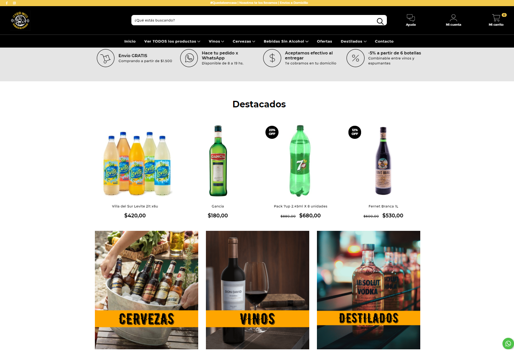Click the magnifier search icon
Image resolution: width=514 pixels, height=352 pixels.
tap(380, 21)
